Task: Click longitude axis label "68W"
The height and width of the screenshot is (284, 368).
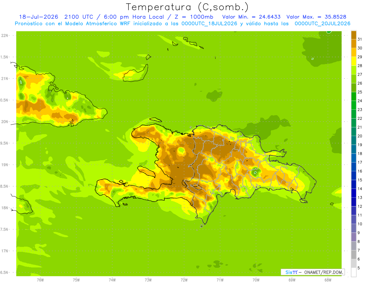Action: coord(328,280)
